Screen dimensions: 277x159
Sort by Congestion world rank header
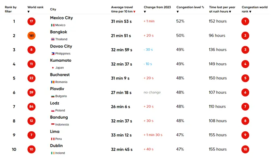(250, 12)
